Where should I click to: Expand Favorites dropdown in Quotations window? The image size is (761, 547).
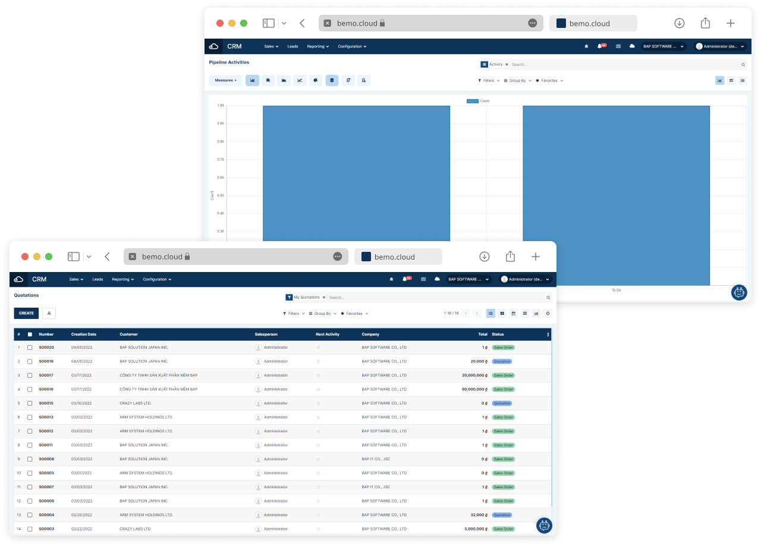click(354, 314)
